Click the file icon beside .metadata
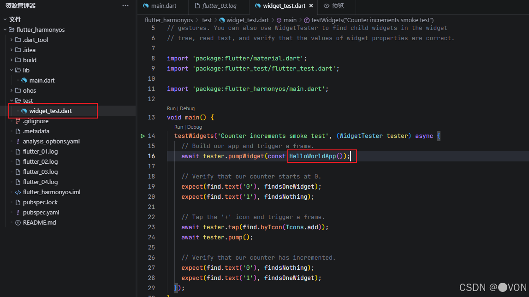 click(18, 131)
